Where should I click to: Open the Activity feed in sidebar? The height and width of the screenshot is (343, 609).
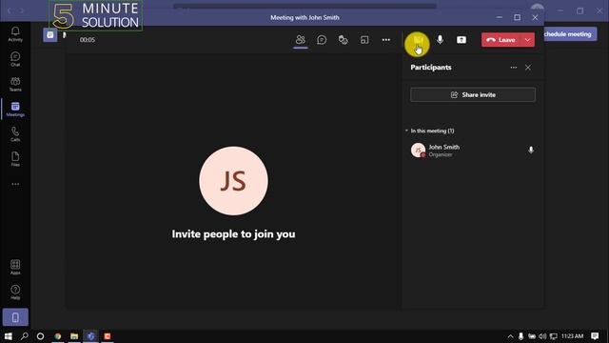point(15,34)
